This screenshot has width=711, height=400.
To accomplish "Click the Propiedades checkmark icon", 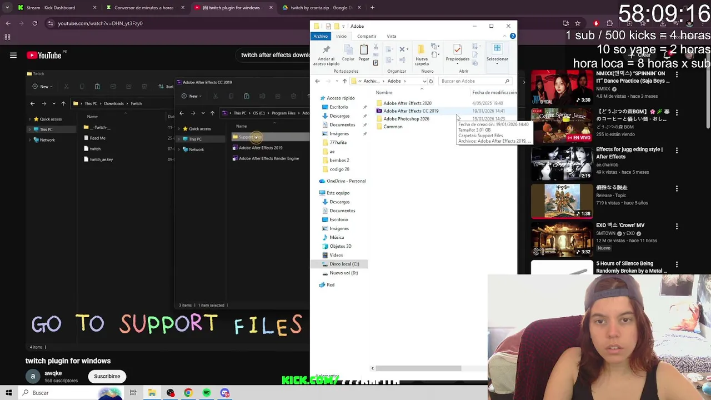I will point(457,49).
